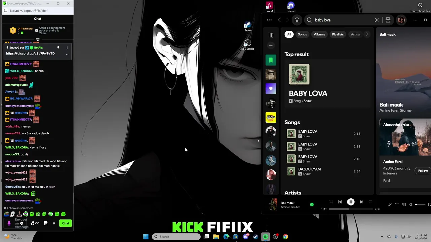431x242 pixels.
Task: Collapse the subscription leaderboard chevron
Action: coord(38,40)
